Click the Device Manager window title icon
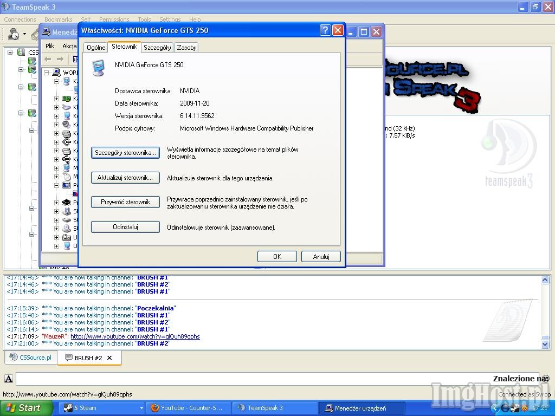This screenshot has height=416, width=555. [46, 32]
